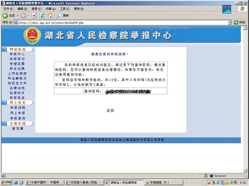The height and width of the screenshot is (186, 249).
Task: Click the Home house icon
Action: [50, 15]
